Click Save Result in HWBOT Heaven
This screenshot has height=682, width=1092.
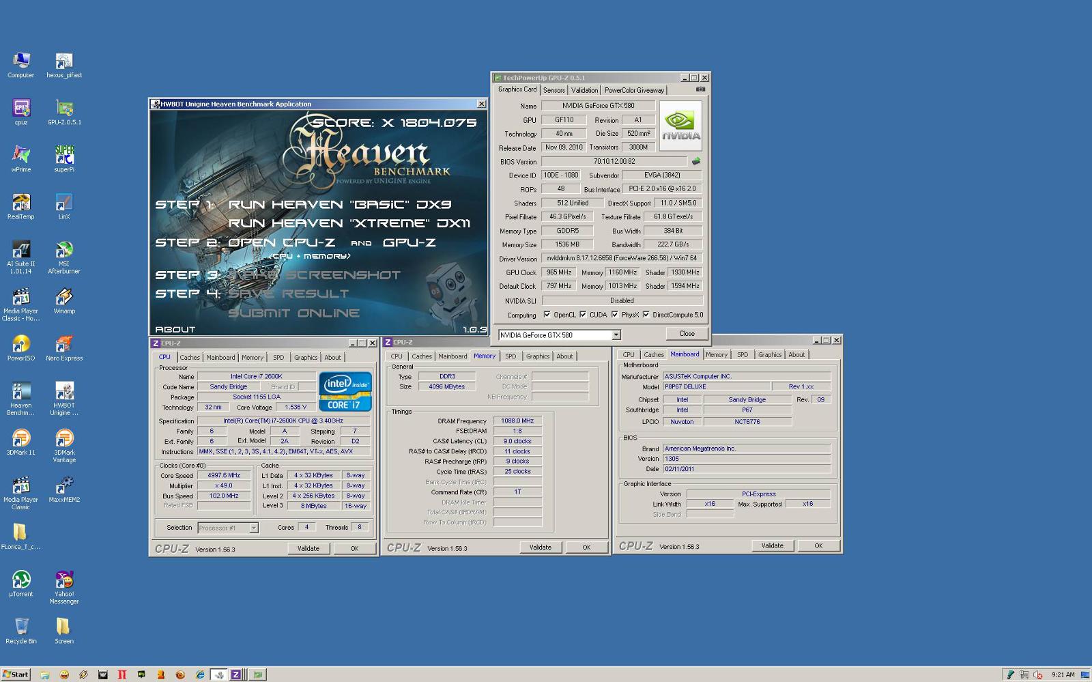(x=288, y=294)
